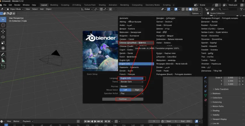Select the Add Cube tool
The image size is (245, 126).
click(3, 67)
